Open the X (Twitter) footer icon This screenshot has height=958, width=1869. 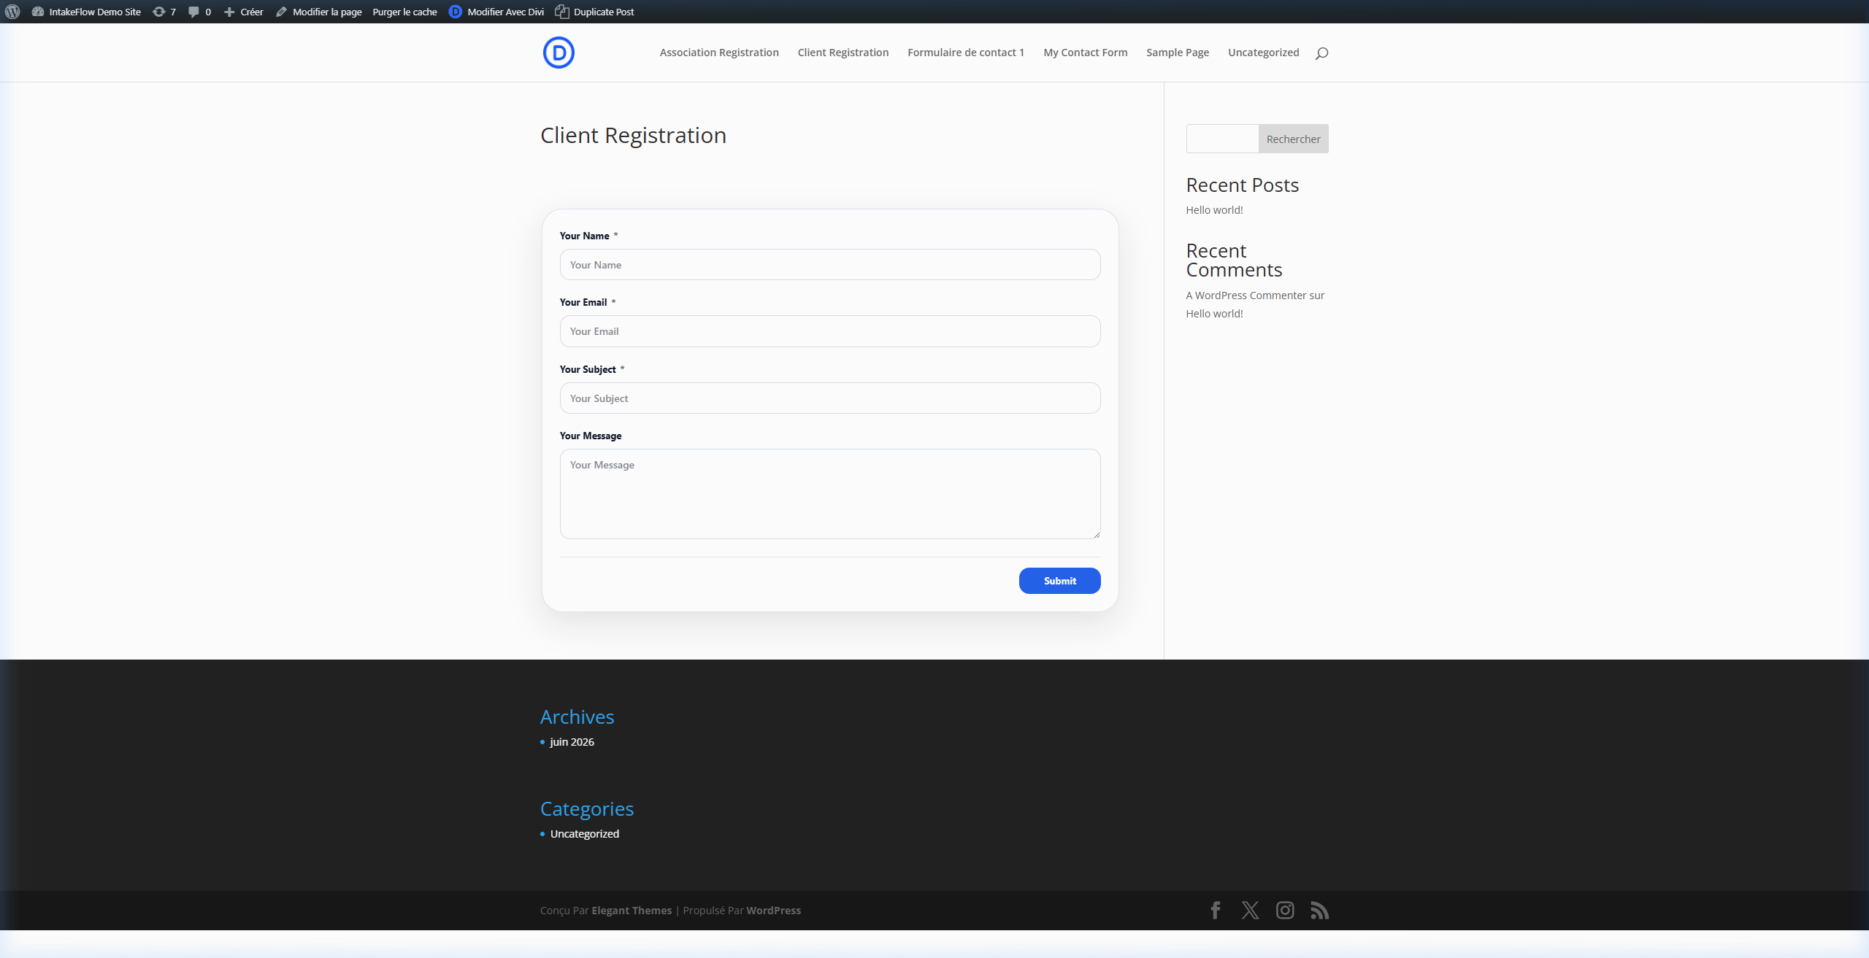click(x=1250, y=911)
